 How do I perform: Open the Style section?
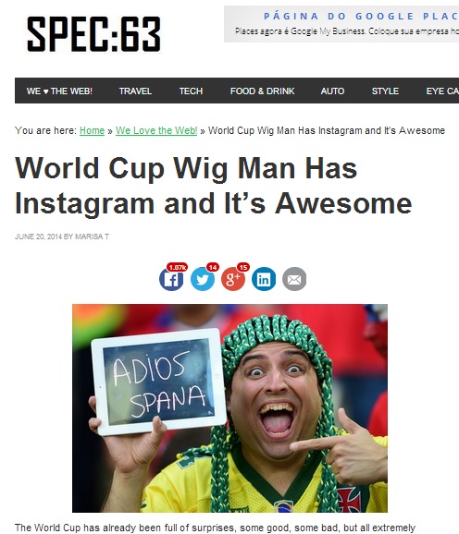pyautogui.click(x=385, y=91)
